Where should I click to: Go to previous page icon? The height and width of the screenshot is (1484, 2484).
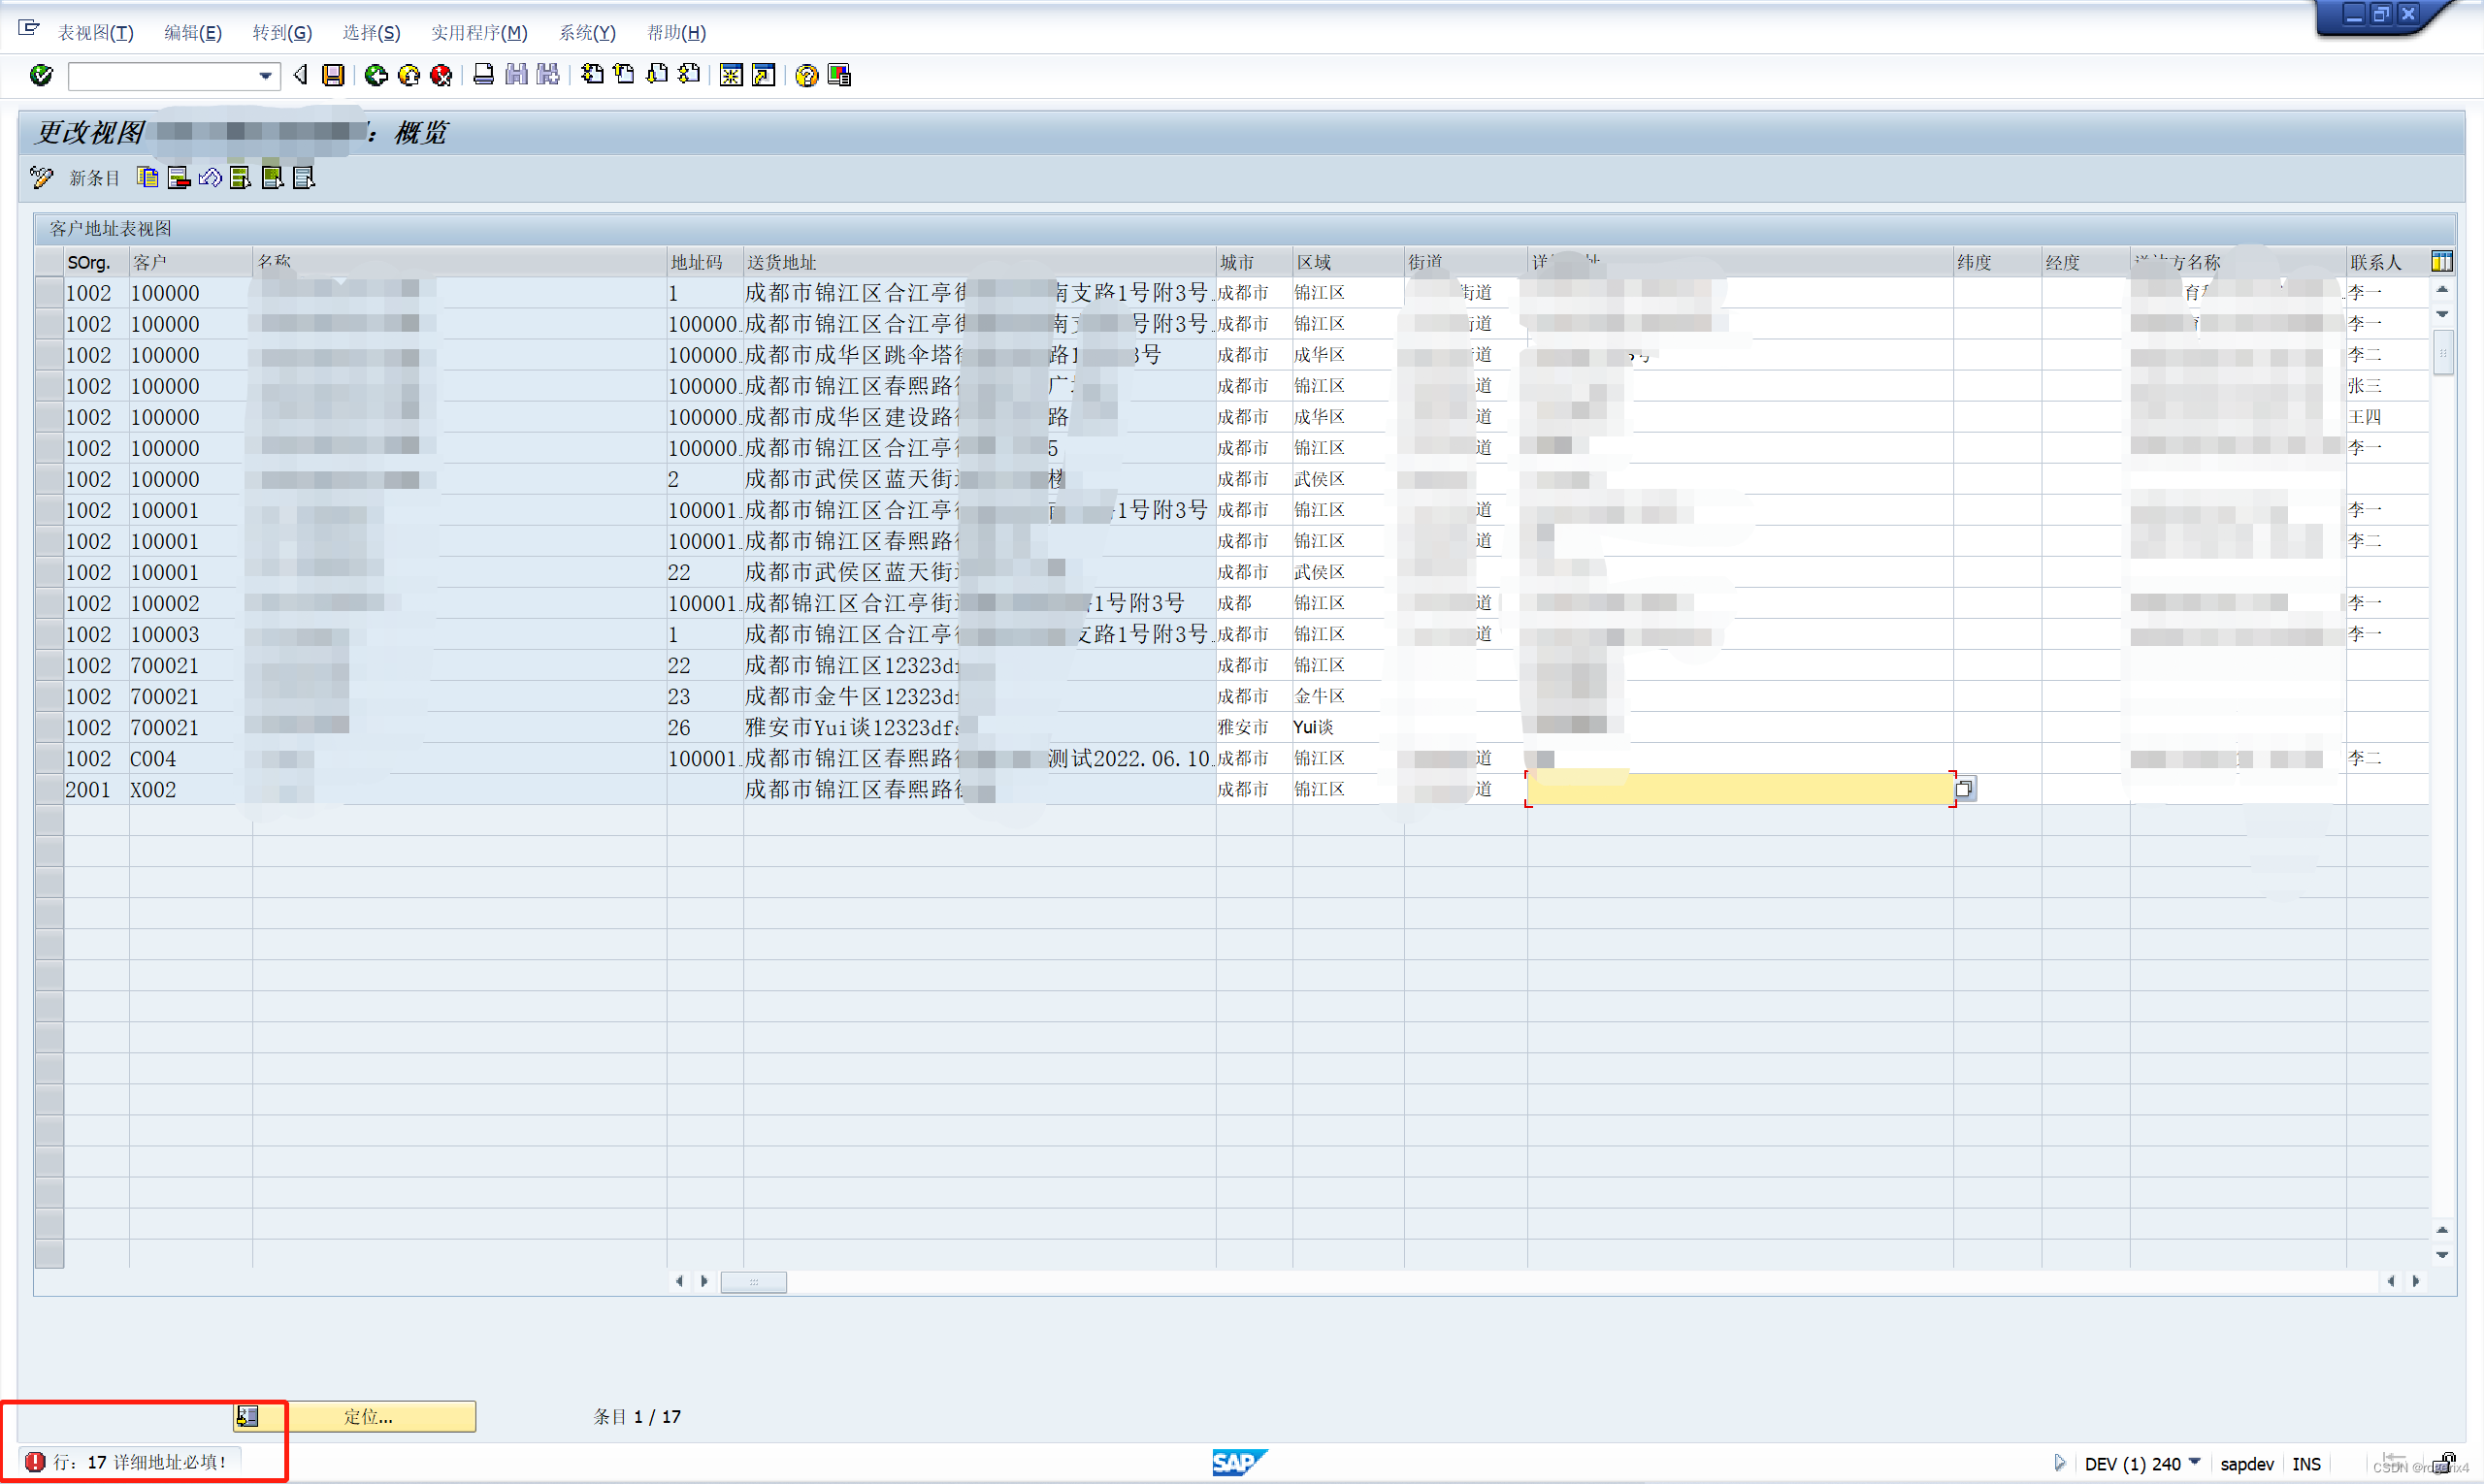[624, 75]
